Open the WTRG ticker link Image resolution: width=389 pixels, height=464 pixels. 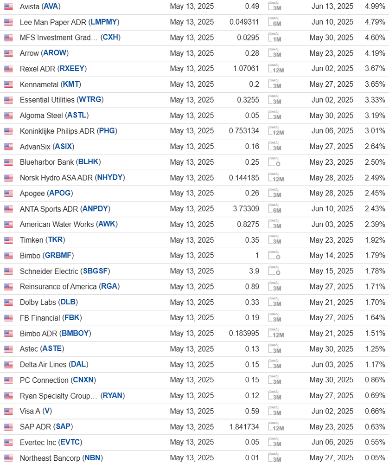(x=90, y=100)
